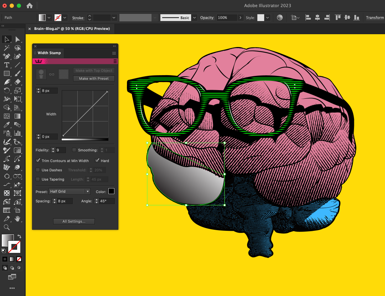Screen dimensions: 385x296
Task: Choose the Rectangle tool
Action: tap(7, 73)
